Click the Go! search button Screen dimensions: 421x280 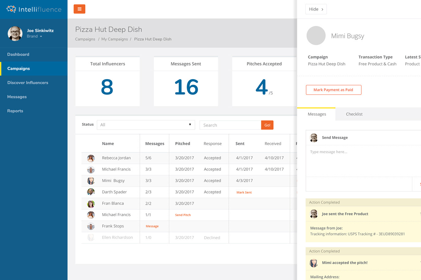[x=267, y=125]
